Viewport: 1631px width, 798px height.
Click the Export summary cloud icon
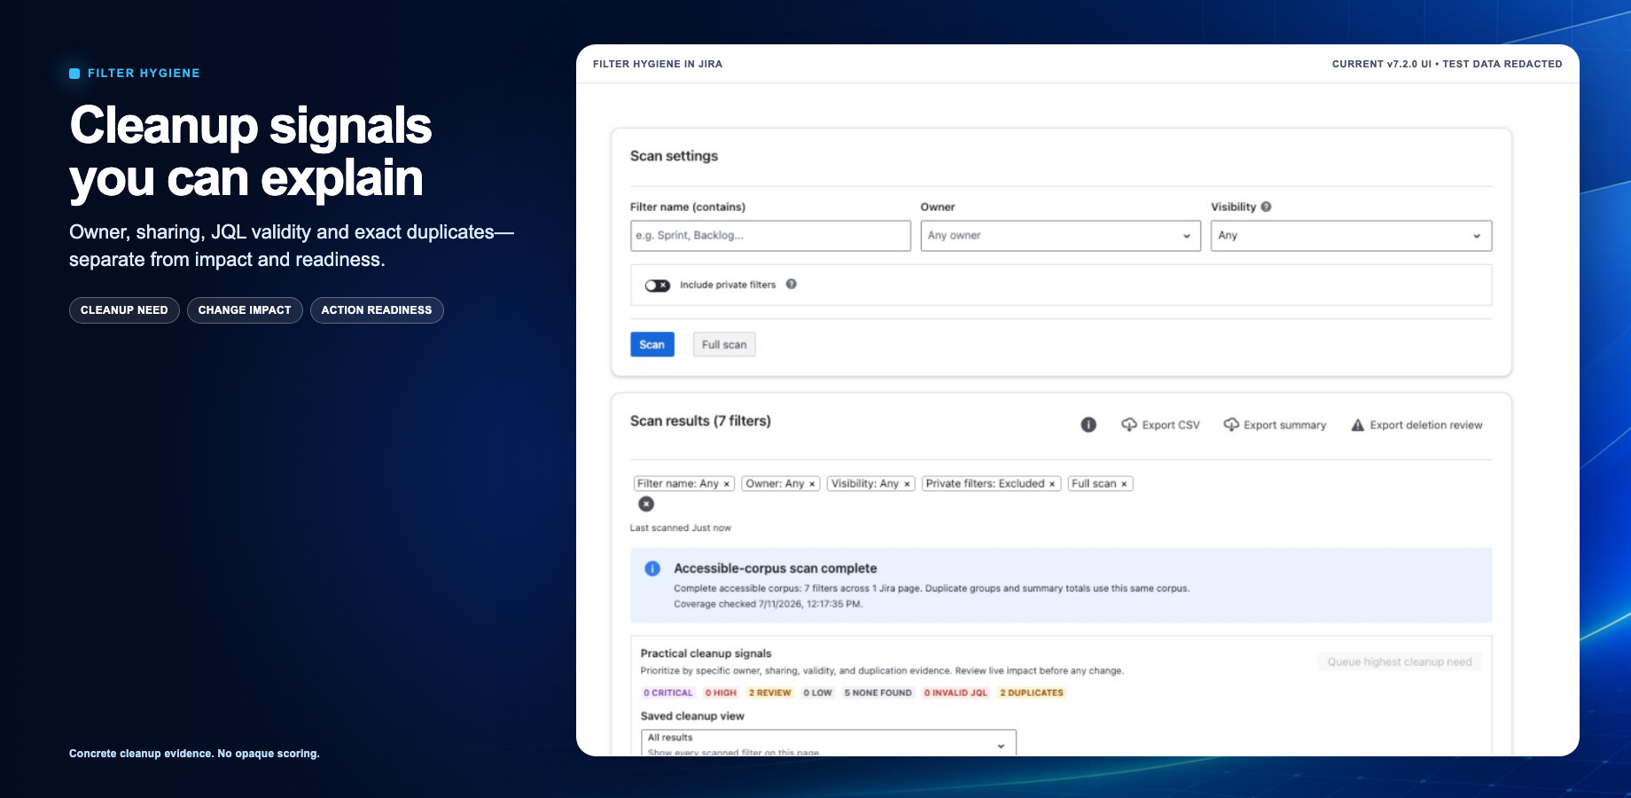pos(1231,425)
